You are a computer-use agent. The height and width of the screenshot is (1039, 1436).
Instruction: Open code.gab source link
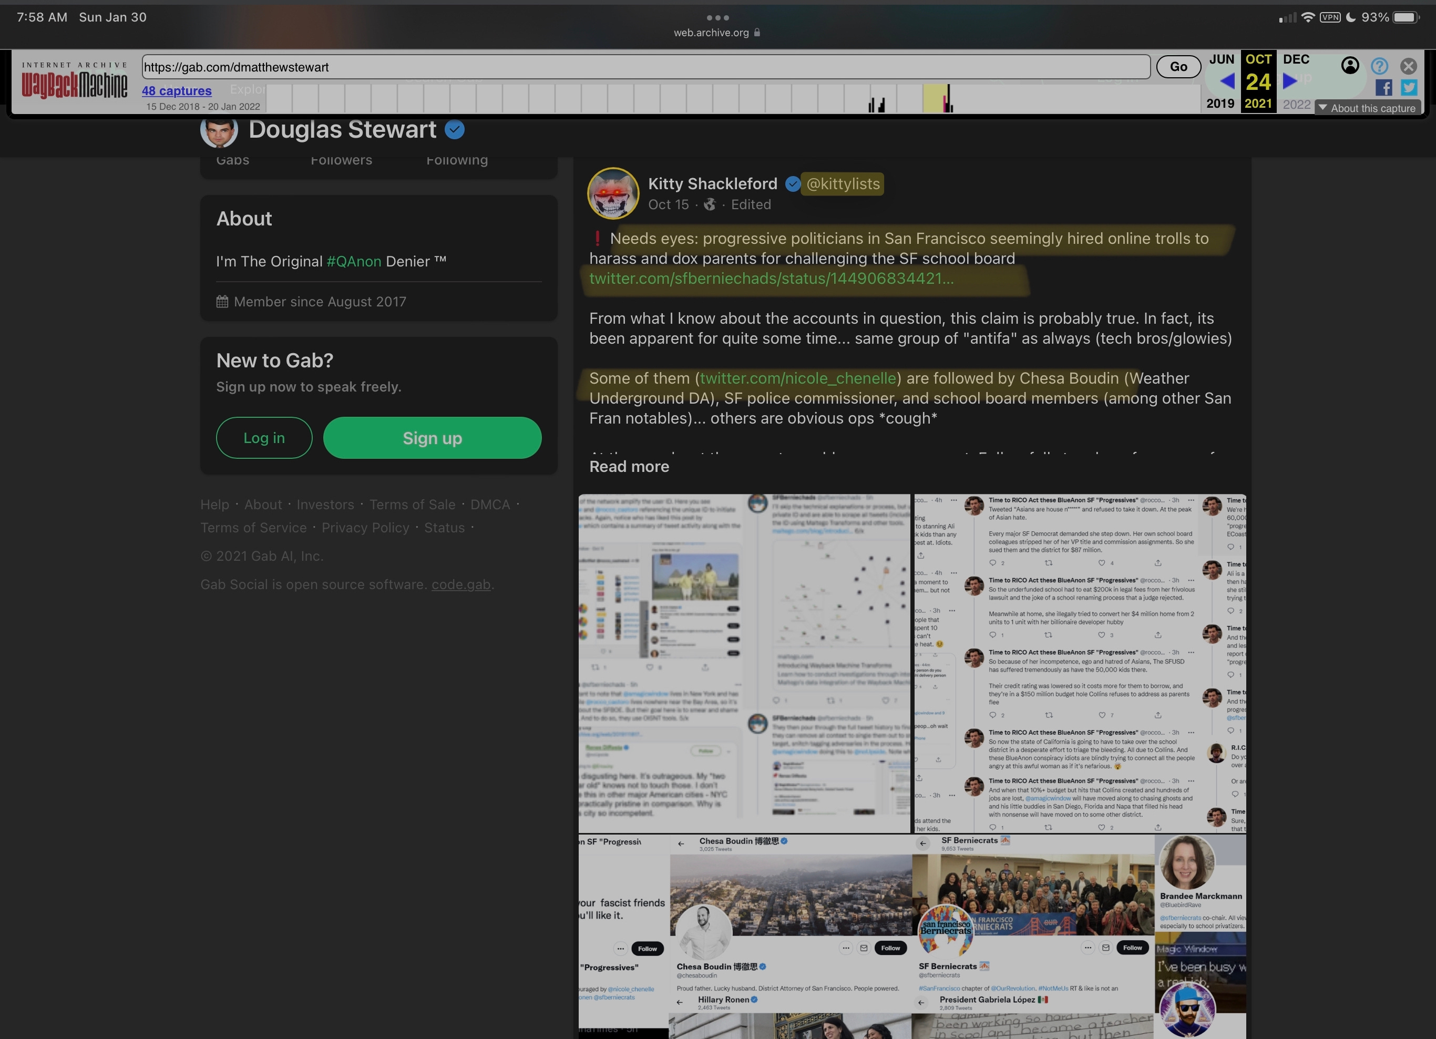click(461, 584)
